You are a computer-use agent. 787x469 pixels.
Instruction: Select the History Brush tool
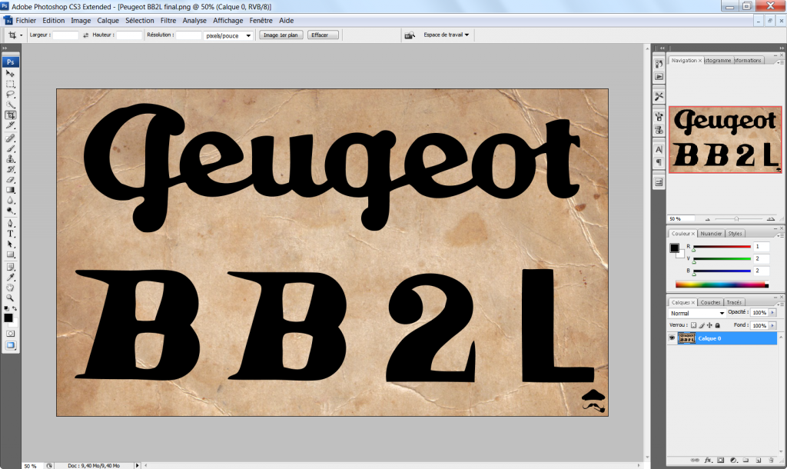point(10,169)
